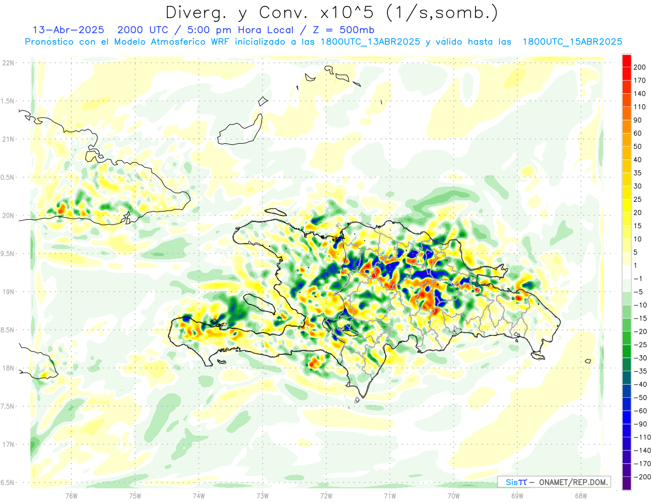
Task: Click the "76W" longitude label
Action: 71,495
